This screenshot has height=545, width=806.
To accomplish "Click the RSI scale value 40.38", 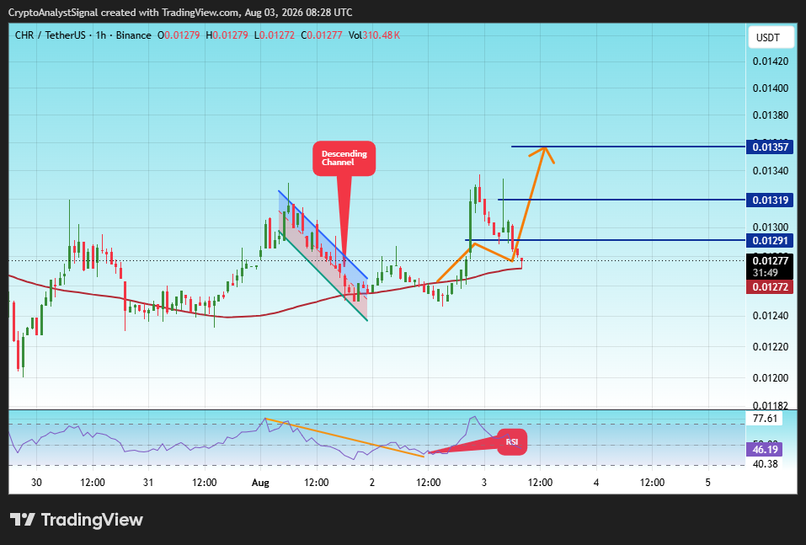I will (x=766, y=464).
